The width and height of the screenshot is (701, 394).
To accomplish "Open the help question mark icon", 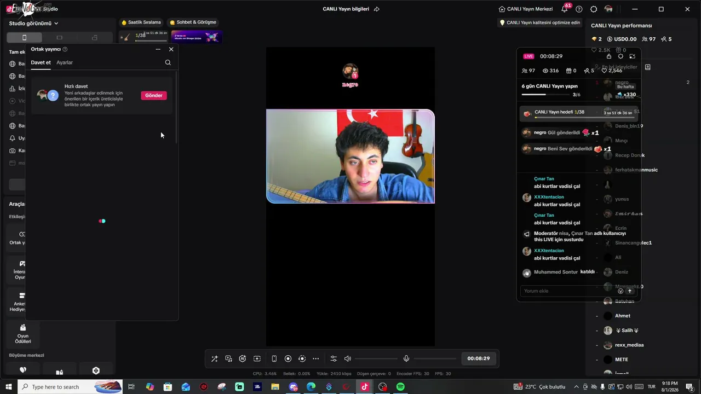I will 579,9.
